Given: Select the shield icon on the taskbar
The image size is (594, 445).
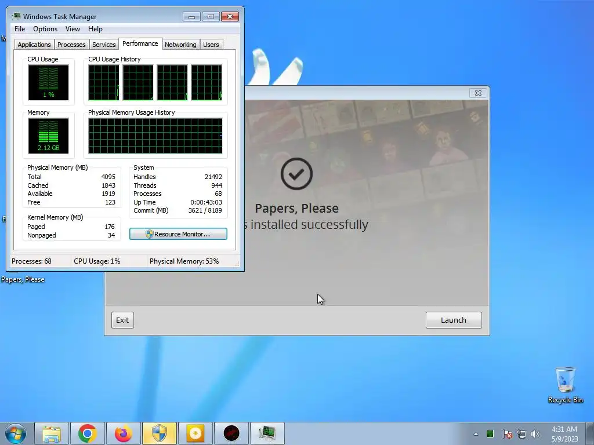Looking at the screenshot, I should 160,433.
